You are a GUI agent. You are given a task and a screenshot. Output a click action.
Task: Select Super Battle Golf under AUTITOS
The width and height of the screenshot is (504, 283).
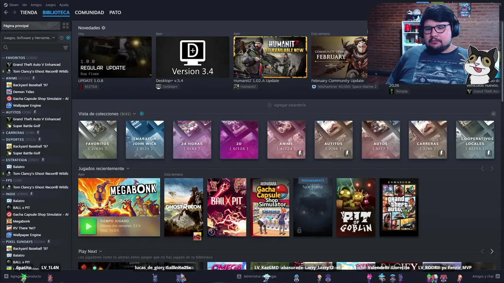click(x=27, y=126)
